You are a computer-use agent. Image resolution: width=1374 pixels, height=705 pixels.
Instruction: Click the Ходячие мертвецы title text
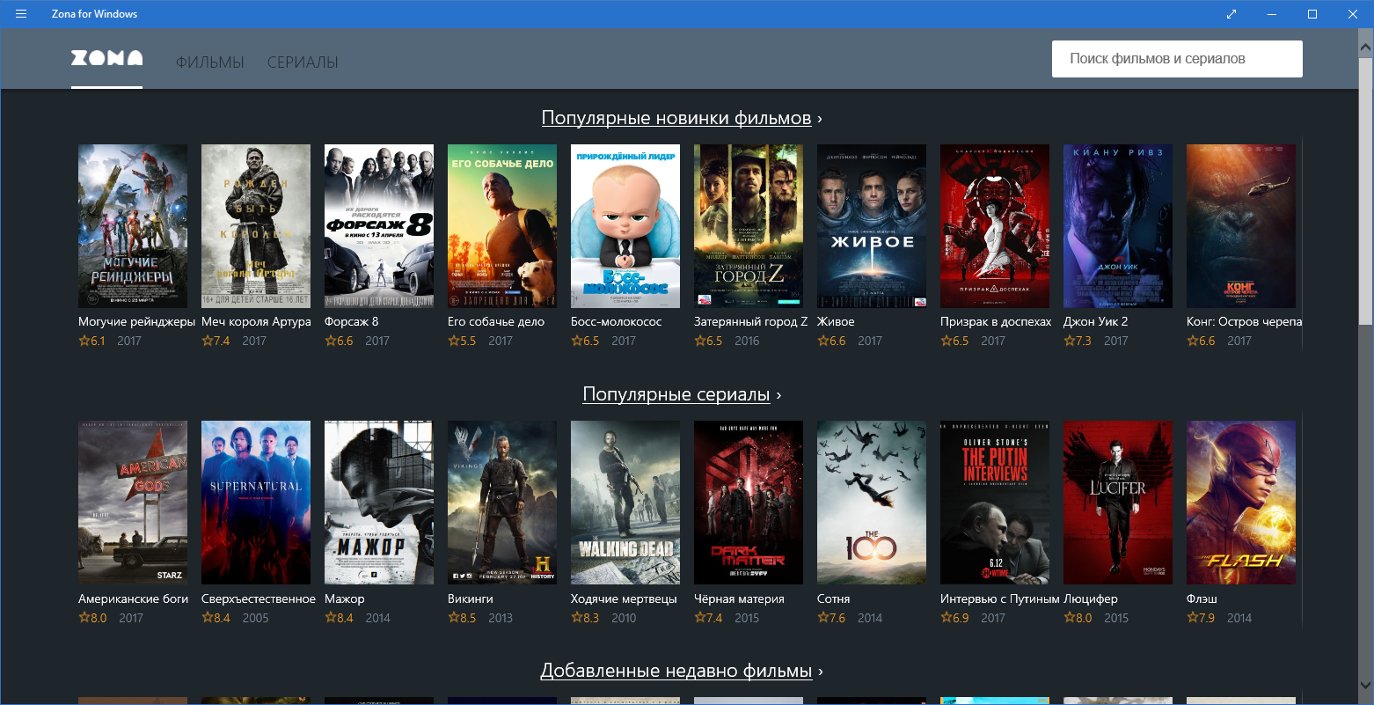pyautogui.click(x=624, y=599)
